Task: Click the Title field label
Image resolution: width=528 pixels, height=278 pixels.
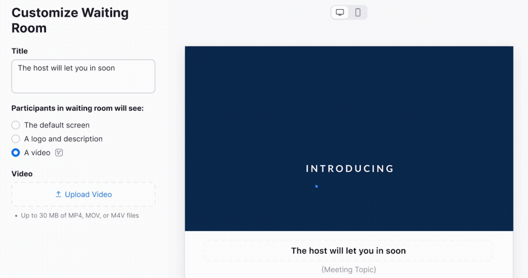Action: pos(20,51)
